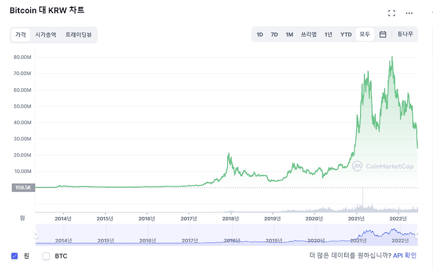Screen dimensions: 433x270
Task: Select the 1D time range
Action: pos(260,35)
